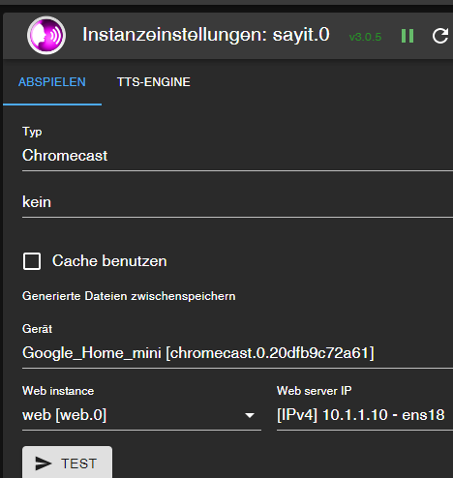Click the version v3.0.5 label

[x=365, y=37]
